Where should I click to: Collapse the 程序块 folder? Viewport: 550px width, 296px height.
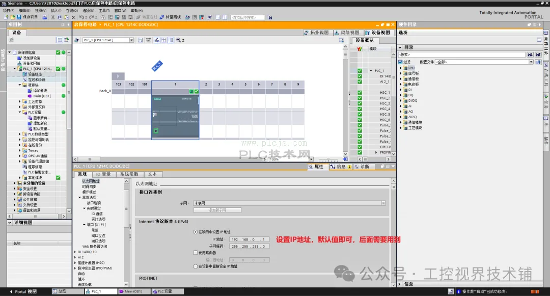[20, 85]
